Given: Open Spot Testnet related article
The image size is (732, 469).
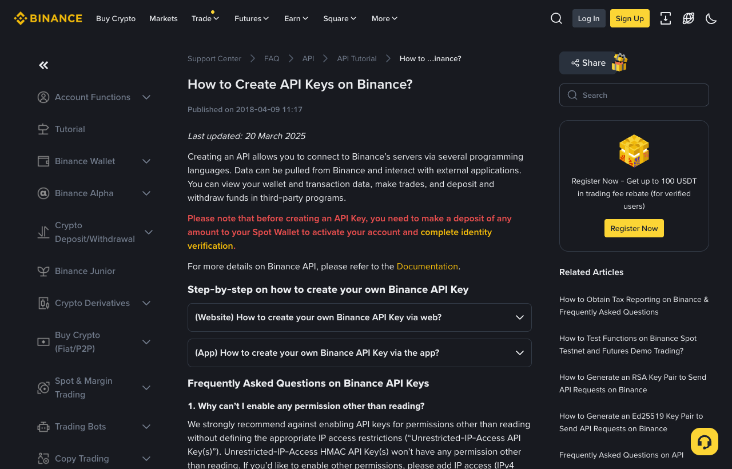Looking at the screenshot, I should tap(628, 345).
